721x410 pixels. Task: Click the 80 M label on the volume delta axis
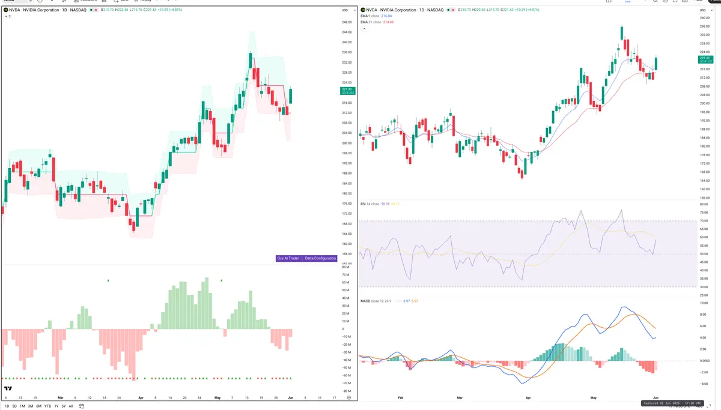(346, 267)
